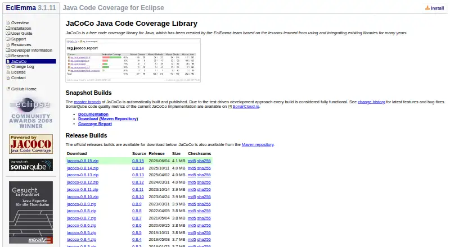Image resolution: width=450 pixels, height=247 pixels.
Task: Open User Guide in the sidebar
Action: (x=21, y=34)
